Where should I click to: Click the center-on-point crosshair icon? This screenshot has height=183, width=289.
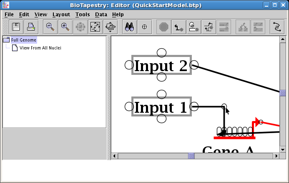(x=144, y=27)
